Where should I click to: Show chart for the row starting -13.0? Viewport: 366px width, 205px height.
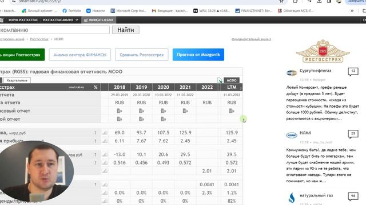pos(105,154)
